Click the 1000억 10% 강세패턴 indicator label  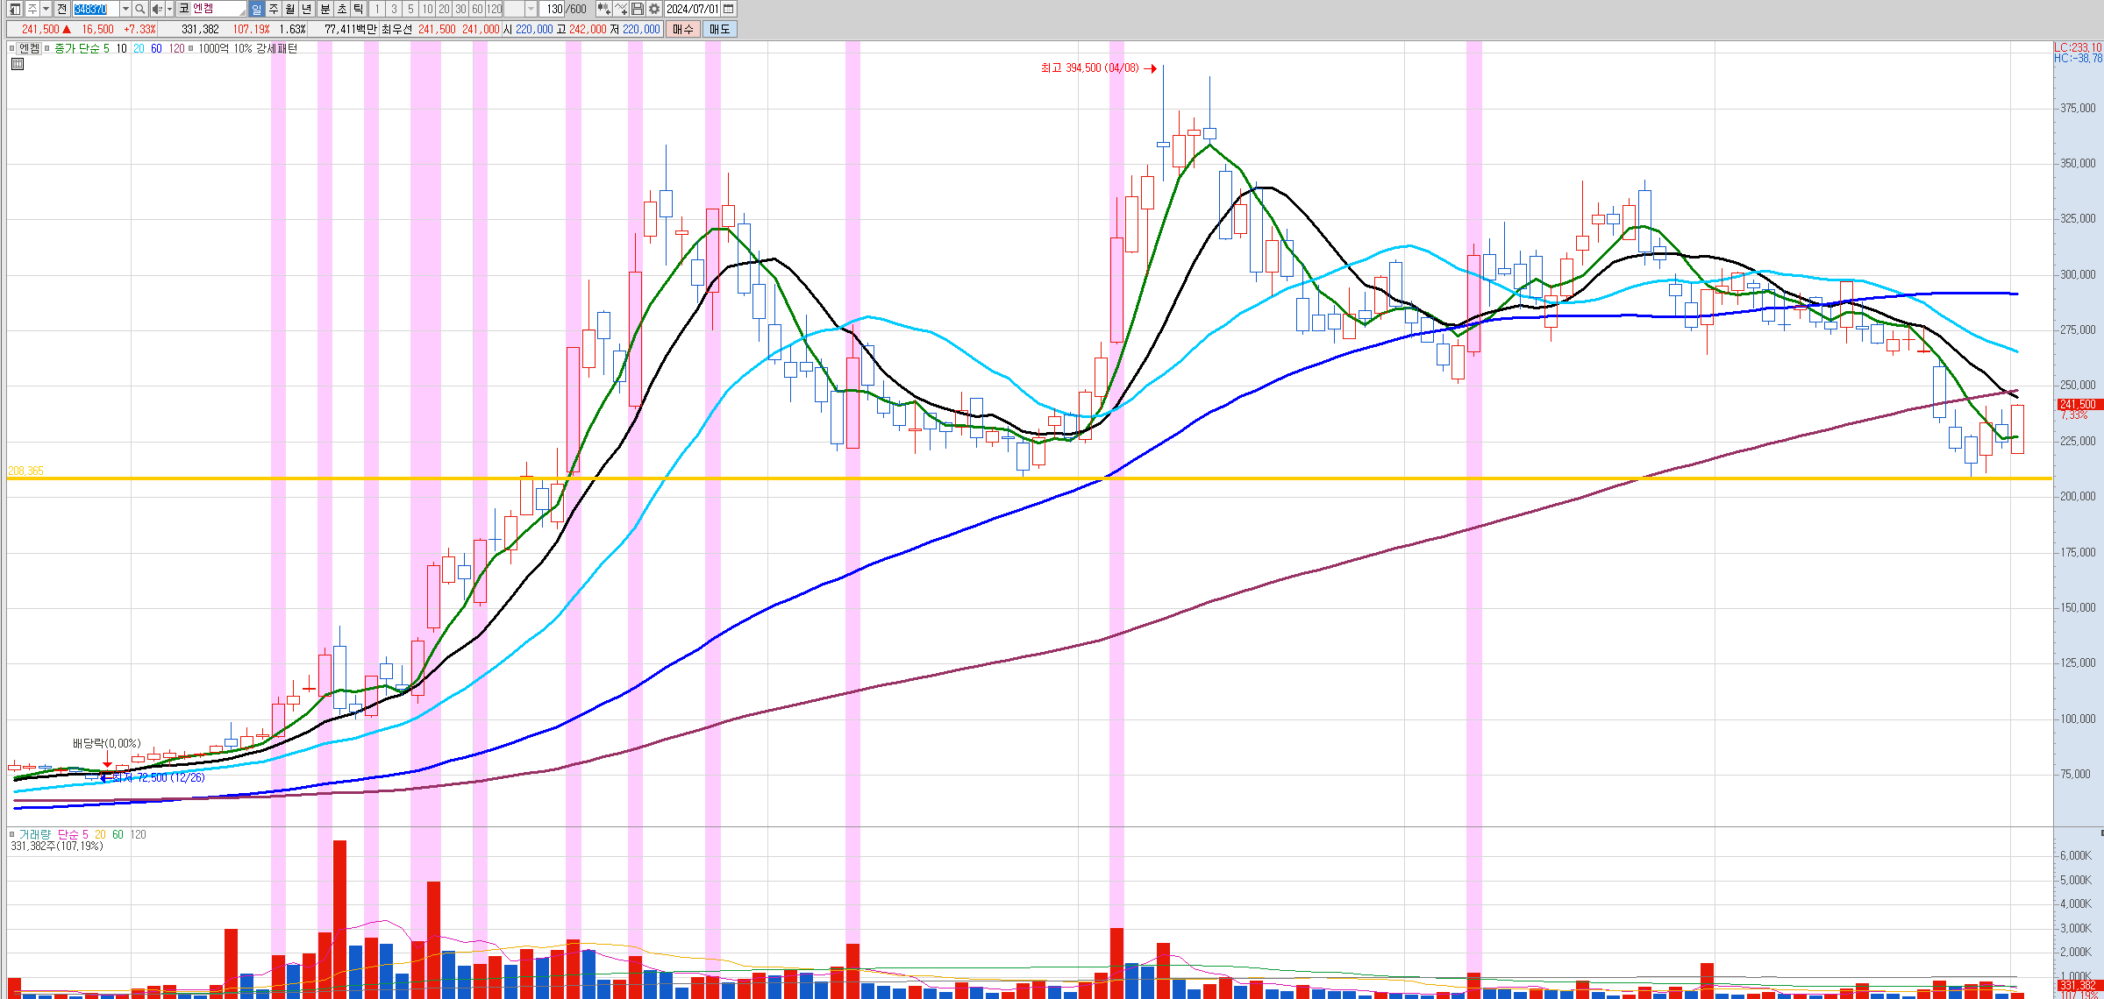(x=247, y=48)
